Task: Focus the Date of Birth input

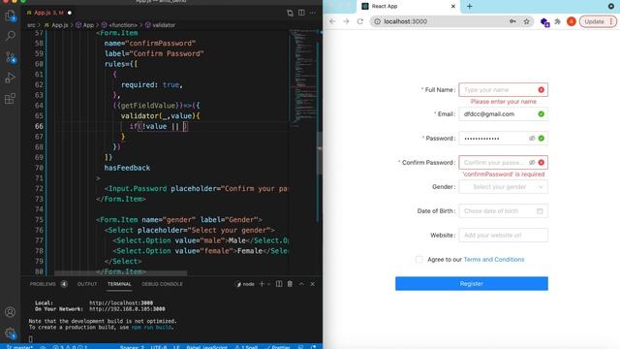Action: pos(504,211)
